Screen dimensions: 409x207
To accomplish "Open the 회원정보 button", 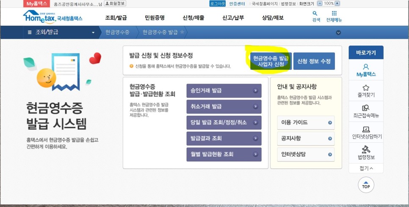I will 115,3.
